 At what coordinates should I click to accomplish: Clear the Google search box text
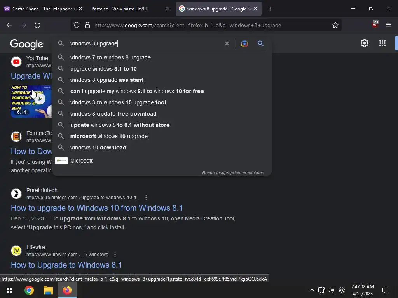pos(227,43)
